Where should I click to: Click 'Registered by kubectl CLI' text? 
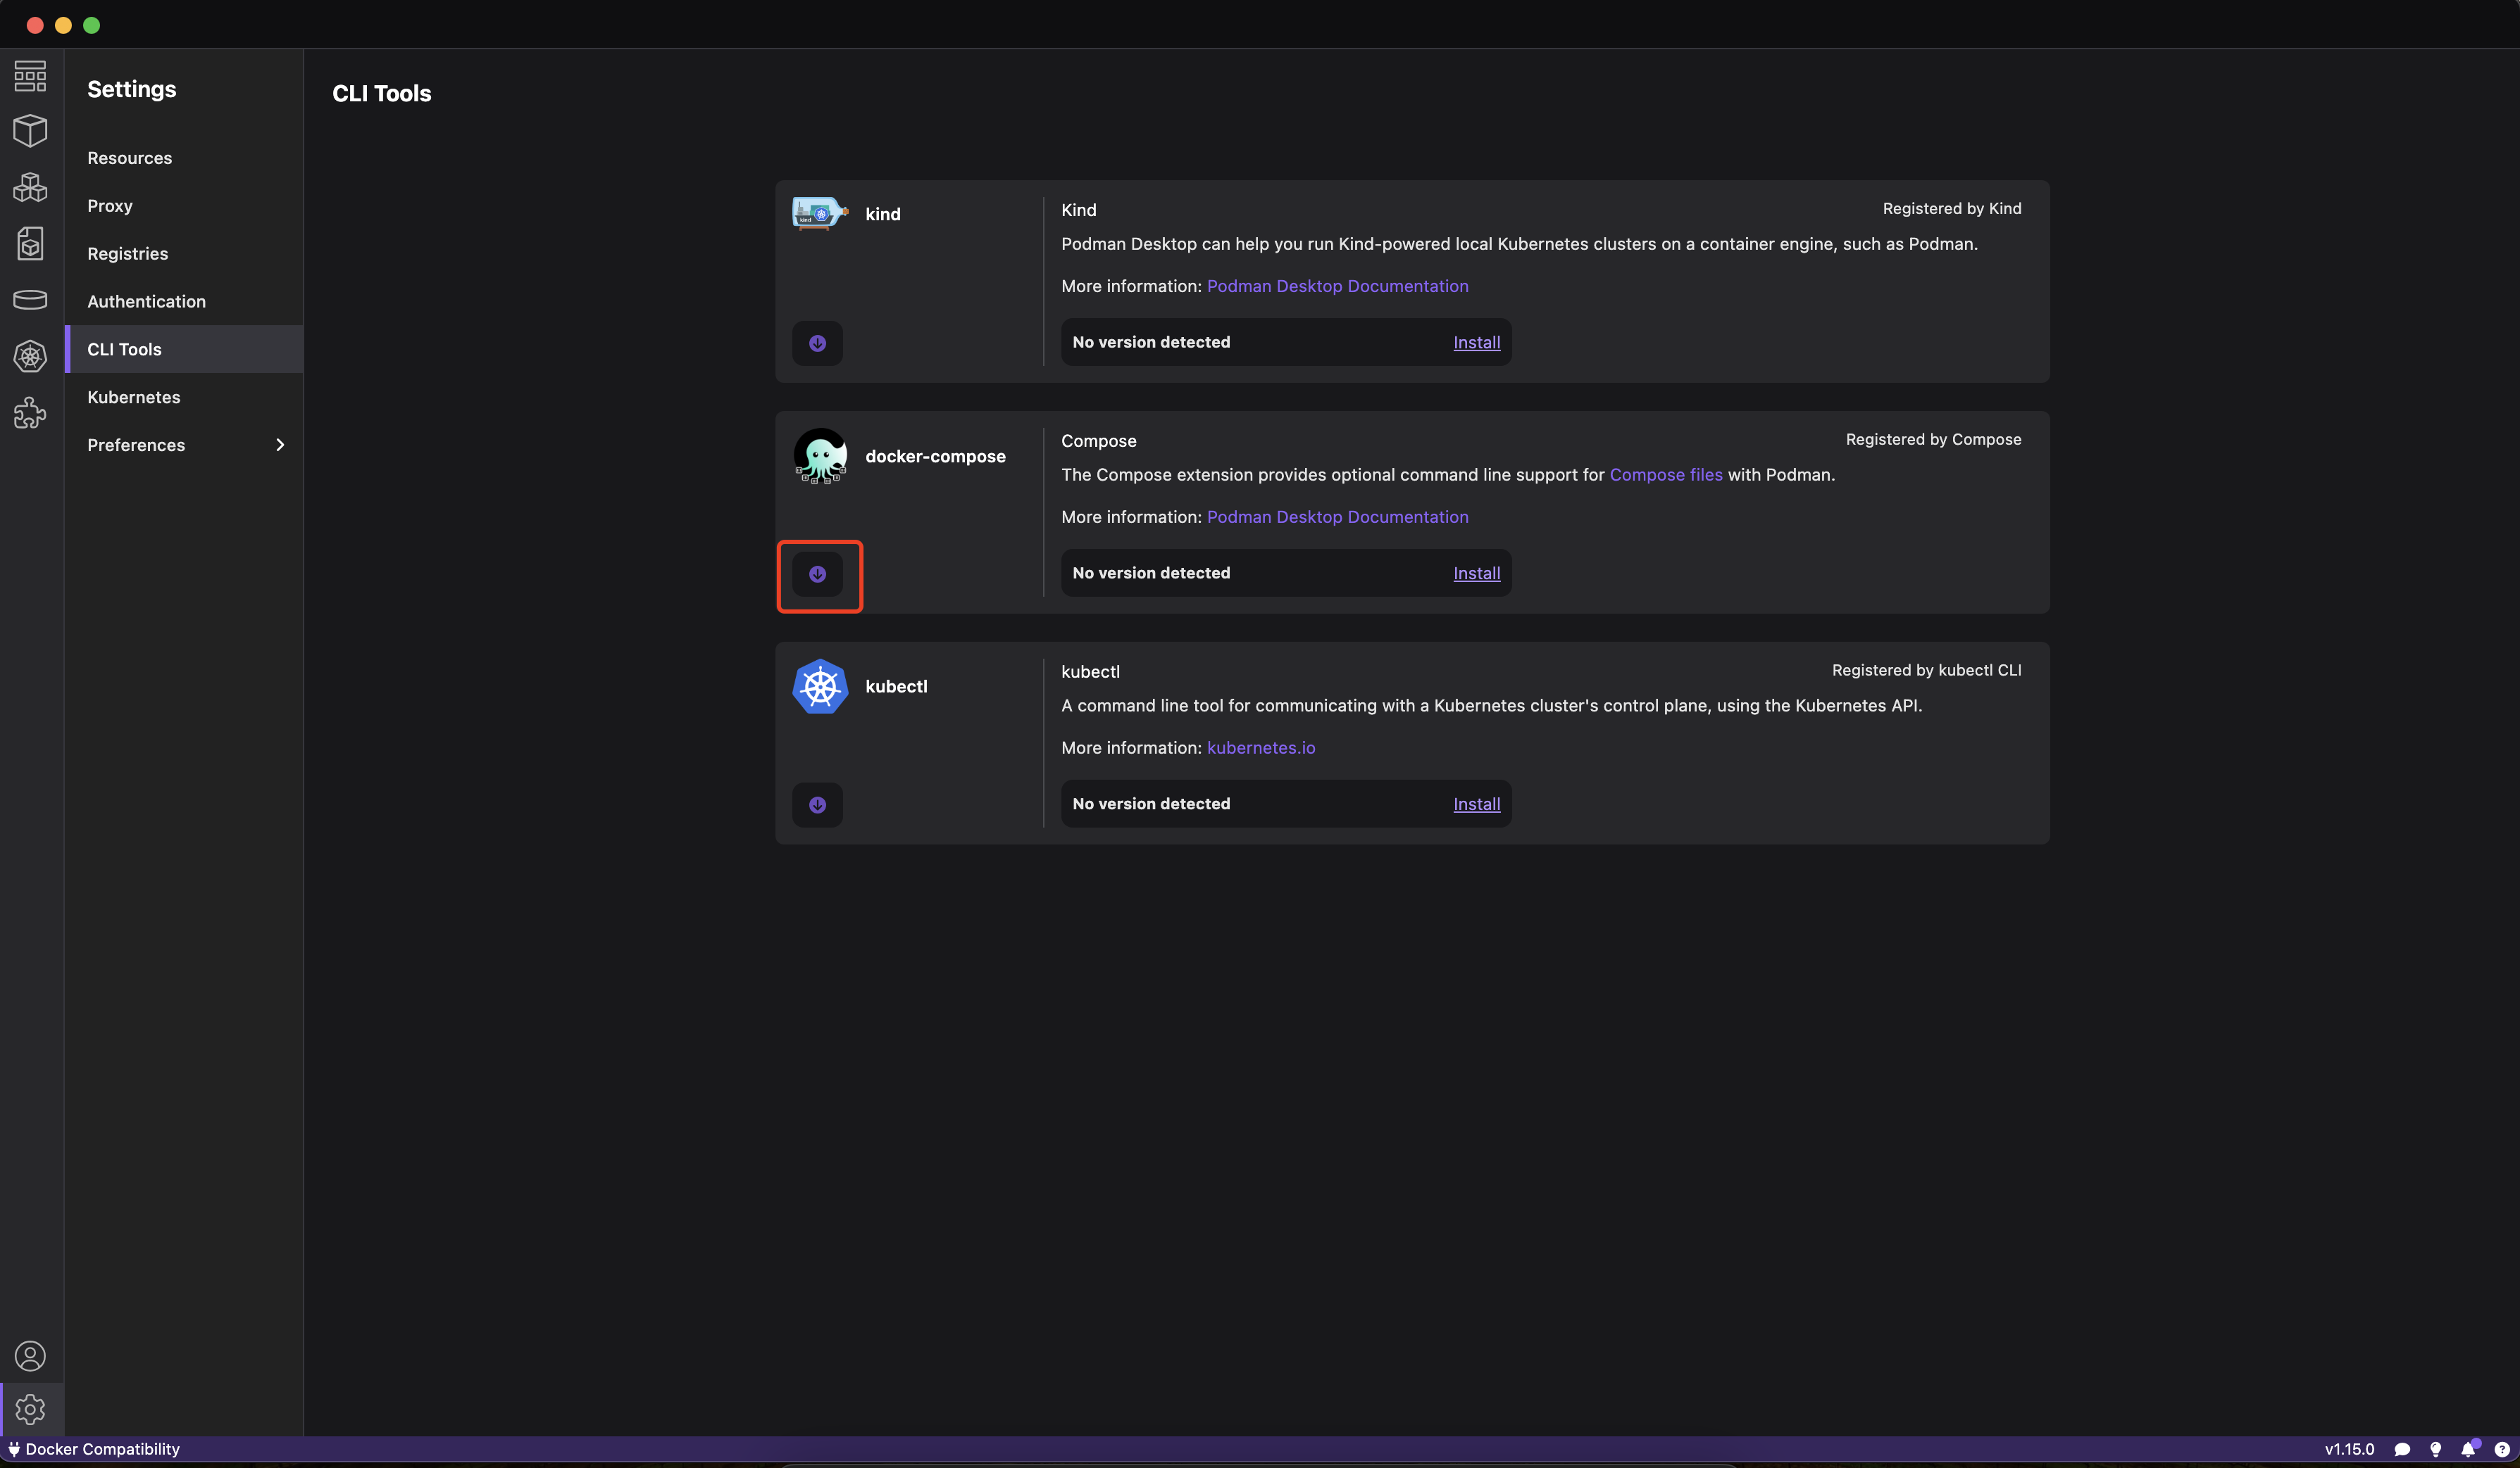[1926, 671]
